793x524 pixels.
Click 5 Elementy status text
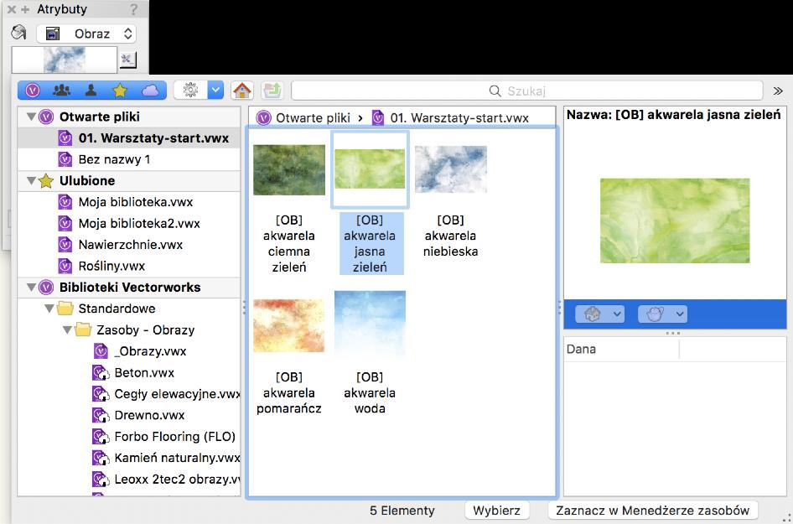(402, 511)
